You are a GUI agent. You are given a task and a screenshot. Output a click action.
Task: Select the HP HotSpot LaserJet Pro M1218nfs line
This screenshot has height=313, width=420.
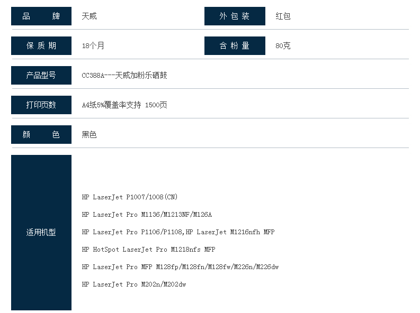(x=148, y=250)
